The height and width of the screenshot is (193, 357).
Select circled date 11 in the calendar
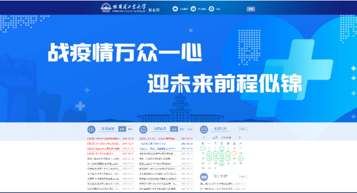click(221, 153)
